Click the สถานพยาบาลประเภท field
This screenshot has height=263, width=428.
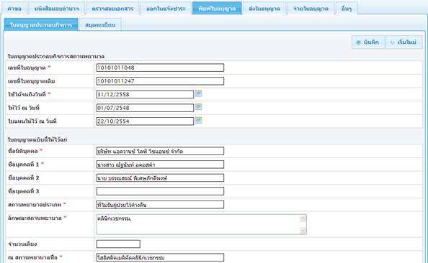(160, 205)
